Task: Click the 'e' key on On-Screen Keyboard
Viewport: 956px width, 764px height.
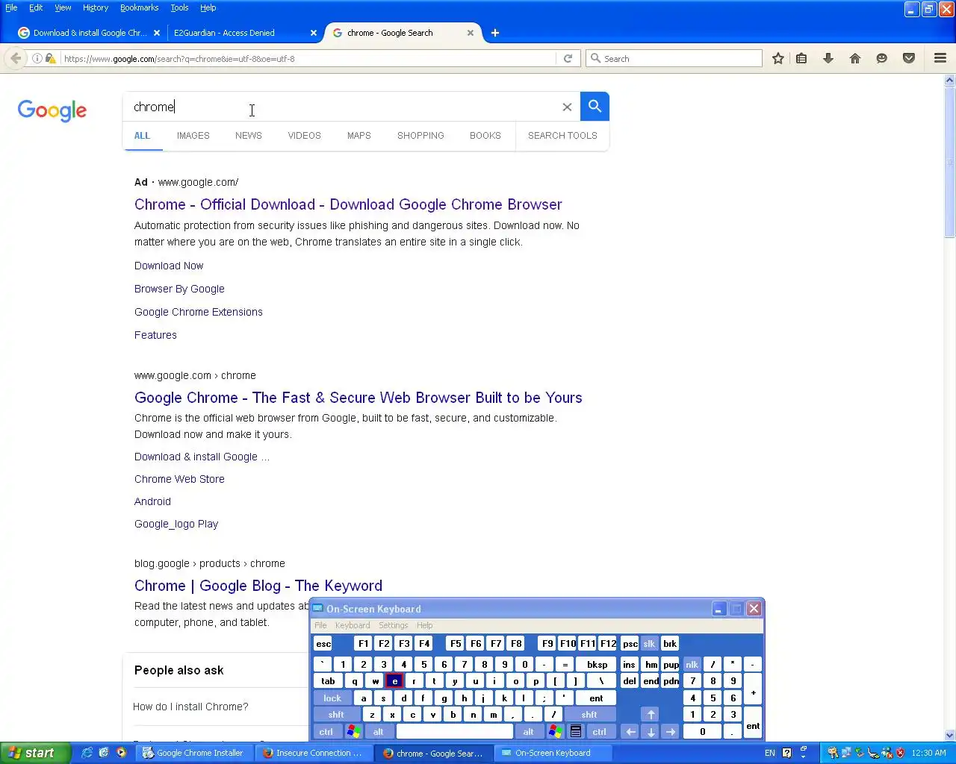Action: pos(394,680)
